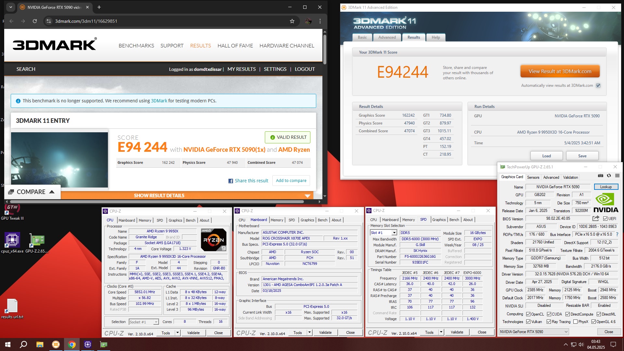Switch to Chrome in the taskbar

tap(72, 344)
